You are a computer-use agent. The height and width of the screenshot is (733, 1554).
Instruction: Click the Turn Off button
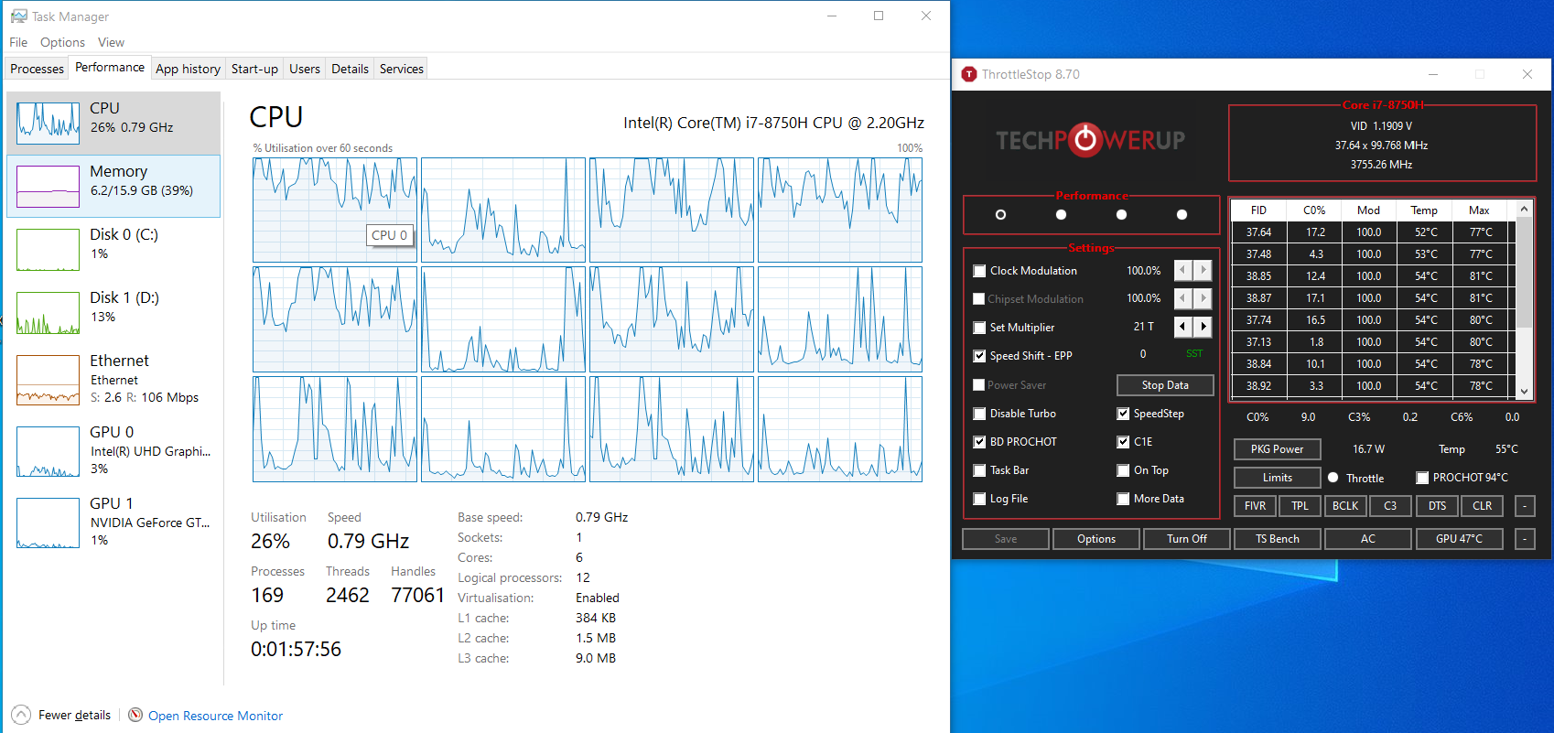(1186, 539)
